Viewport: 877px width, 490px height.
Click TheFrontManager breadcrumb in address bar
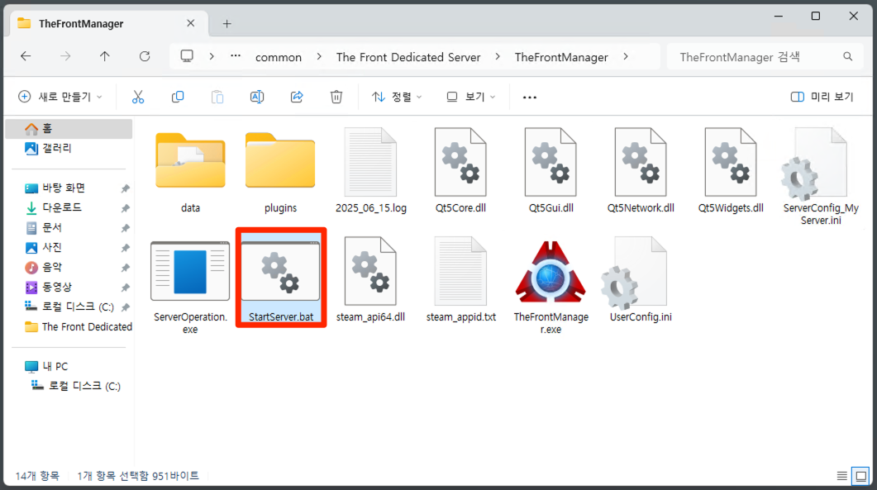tap(561, 57)
